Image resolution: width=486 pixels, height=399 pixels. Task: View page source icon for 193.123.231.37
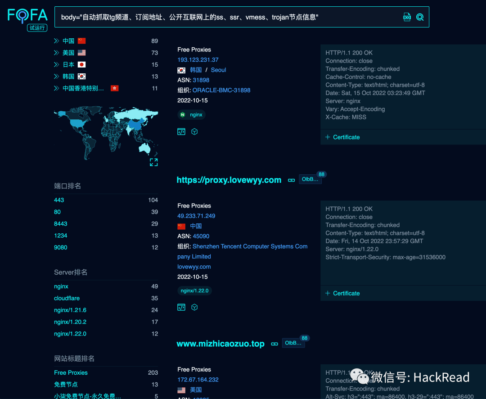[x=181, y=131]
